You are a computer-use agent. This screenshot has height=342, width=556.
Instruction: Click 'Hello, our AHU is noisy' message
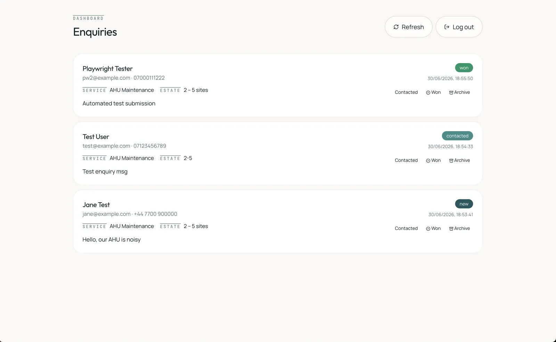[x=112, y=240]
